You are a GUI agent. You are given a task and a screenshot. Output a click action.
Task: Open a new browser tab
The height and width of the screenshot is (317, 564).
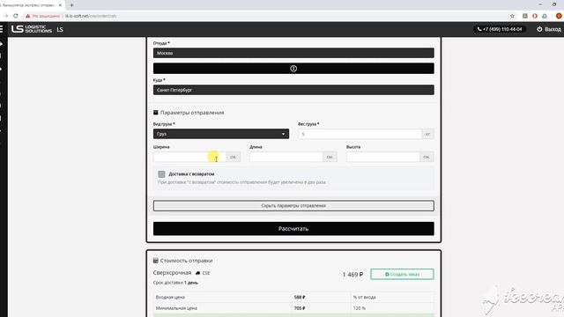coord(71,5)
